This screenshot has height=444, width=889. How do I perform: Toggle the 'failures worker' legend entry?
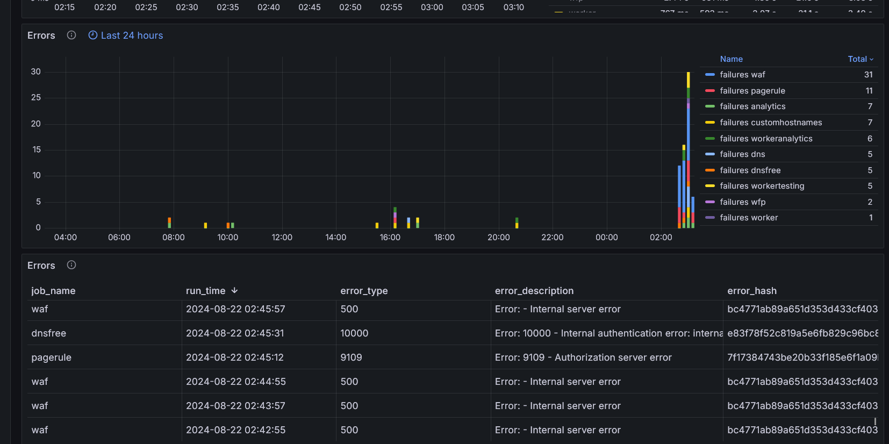[x=749, y=218]
